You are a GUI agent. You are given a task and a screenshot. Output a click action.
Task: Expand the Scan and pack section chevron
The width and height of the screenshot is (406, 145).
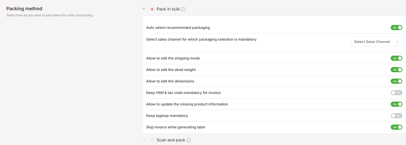pyautogui.click(x=144, y=140)
